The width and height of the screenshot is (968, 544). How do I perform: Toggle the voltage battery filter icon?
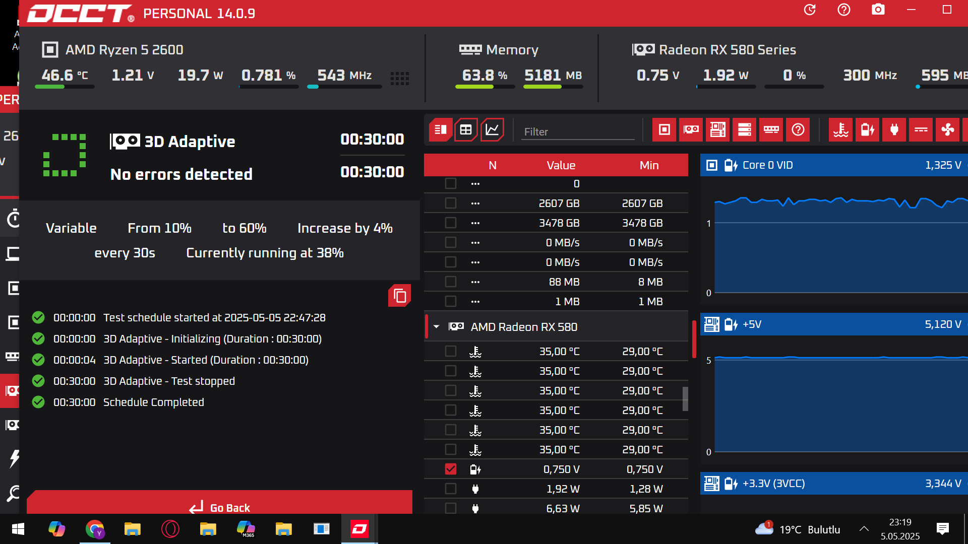pos(867,130)
